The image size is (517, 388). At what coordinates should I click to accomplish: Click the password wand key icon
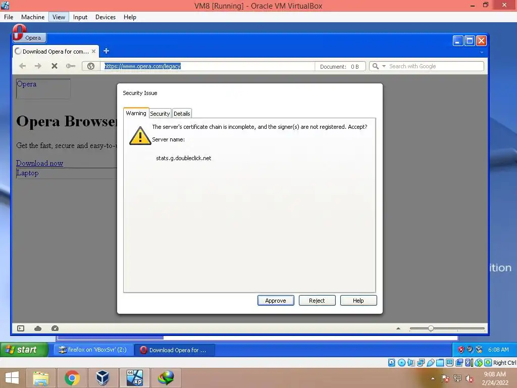tap(71, 66)
